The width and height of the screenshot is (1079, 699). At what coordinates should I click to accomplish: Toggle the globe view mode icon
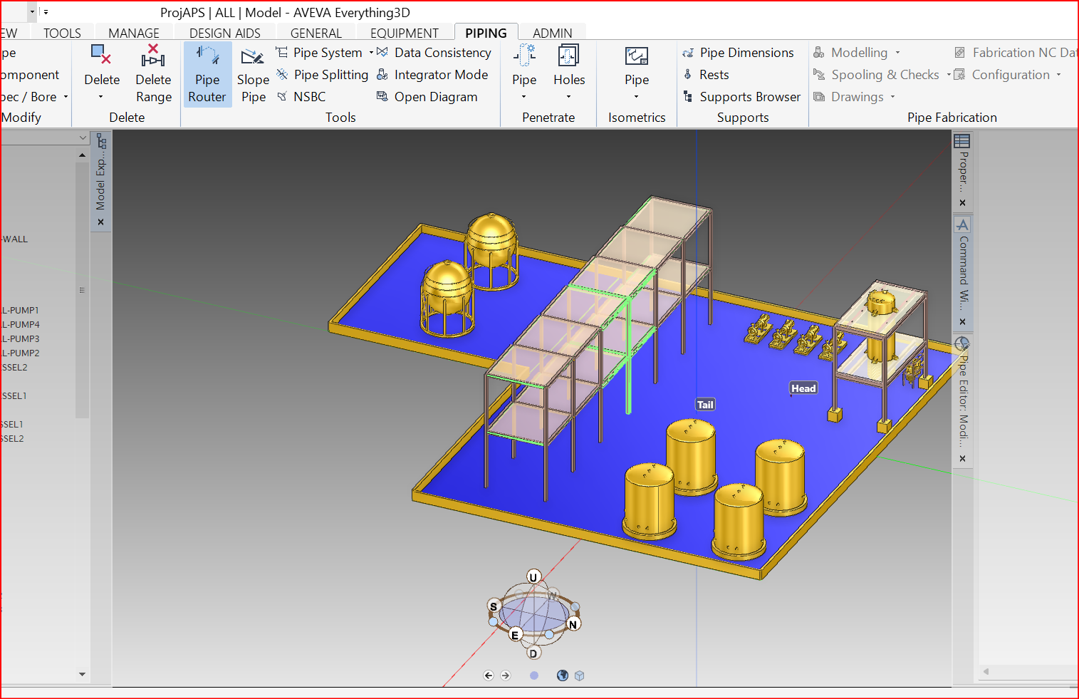[563, 675]
